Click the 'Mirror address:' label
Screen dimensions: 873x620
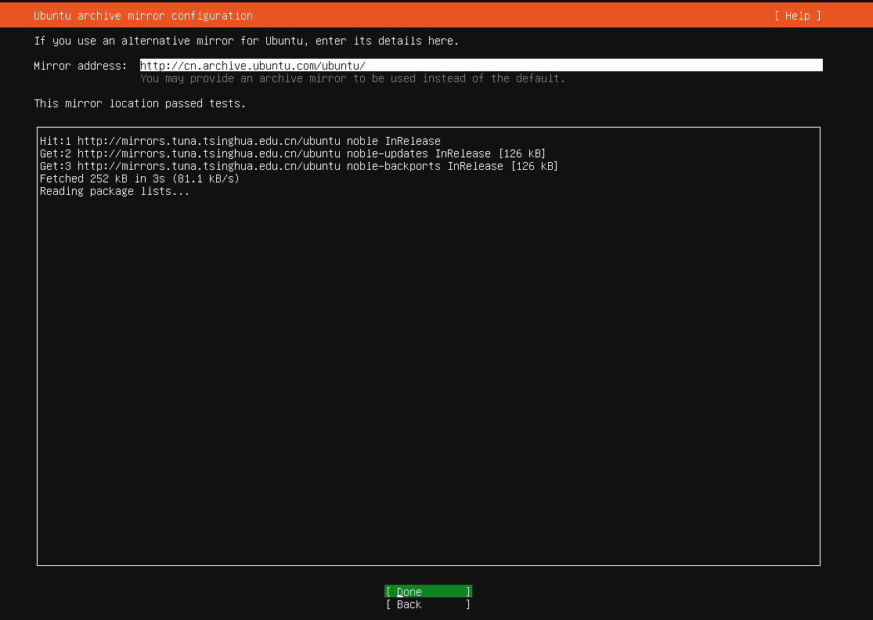(x=80, y=66)
